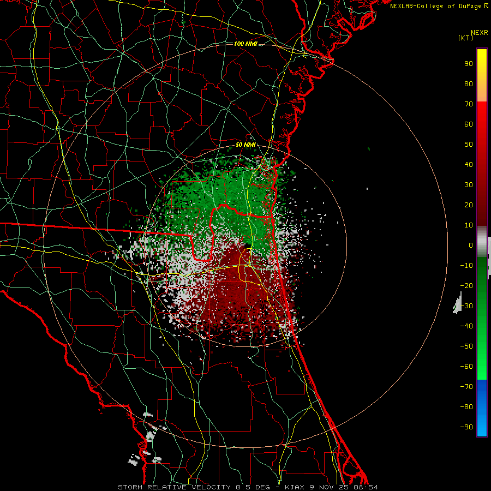Click the -80 value on the velocity scale
Image resolution: width=491 pixels, height=491 pixels.
pyautogui.click(x=466, y=407)
